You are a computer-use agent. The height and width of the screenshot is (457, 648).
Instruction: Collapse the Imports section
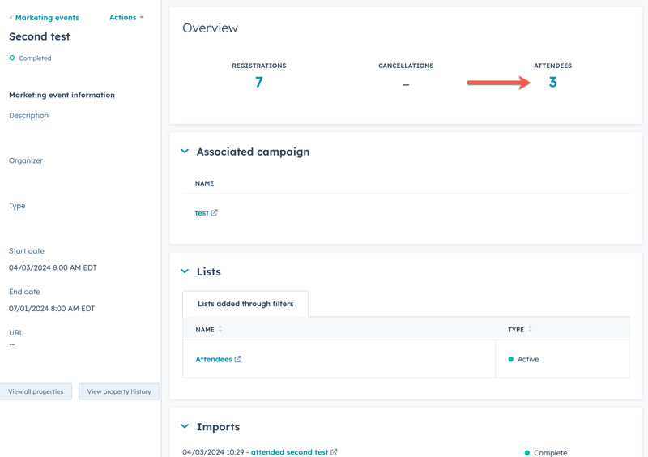[185, 426]
